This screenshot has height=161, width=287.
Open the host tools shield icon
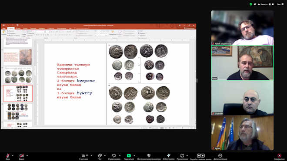coord(149,157)
